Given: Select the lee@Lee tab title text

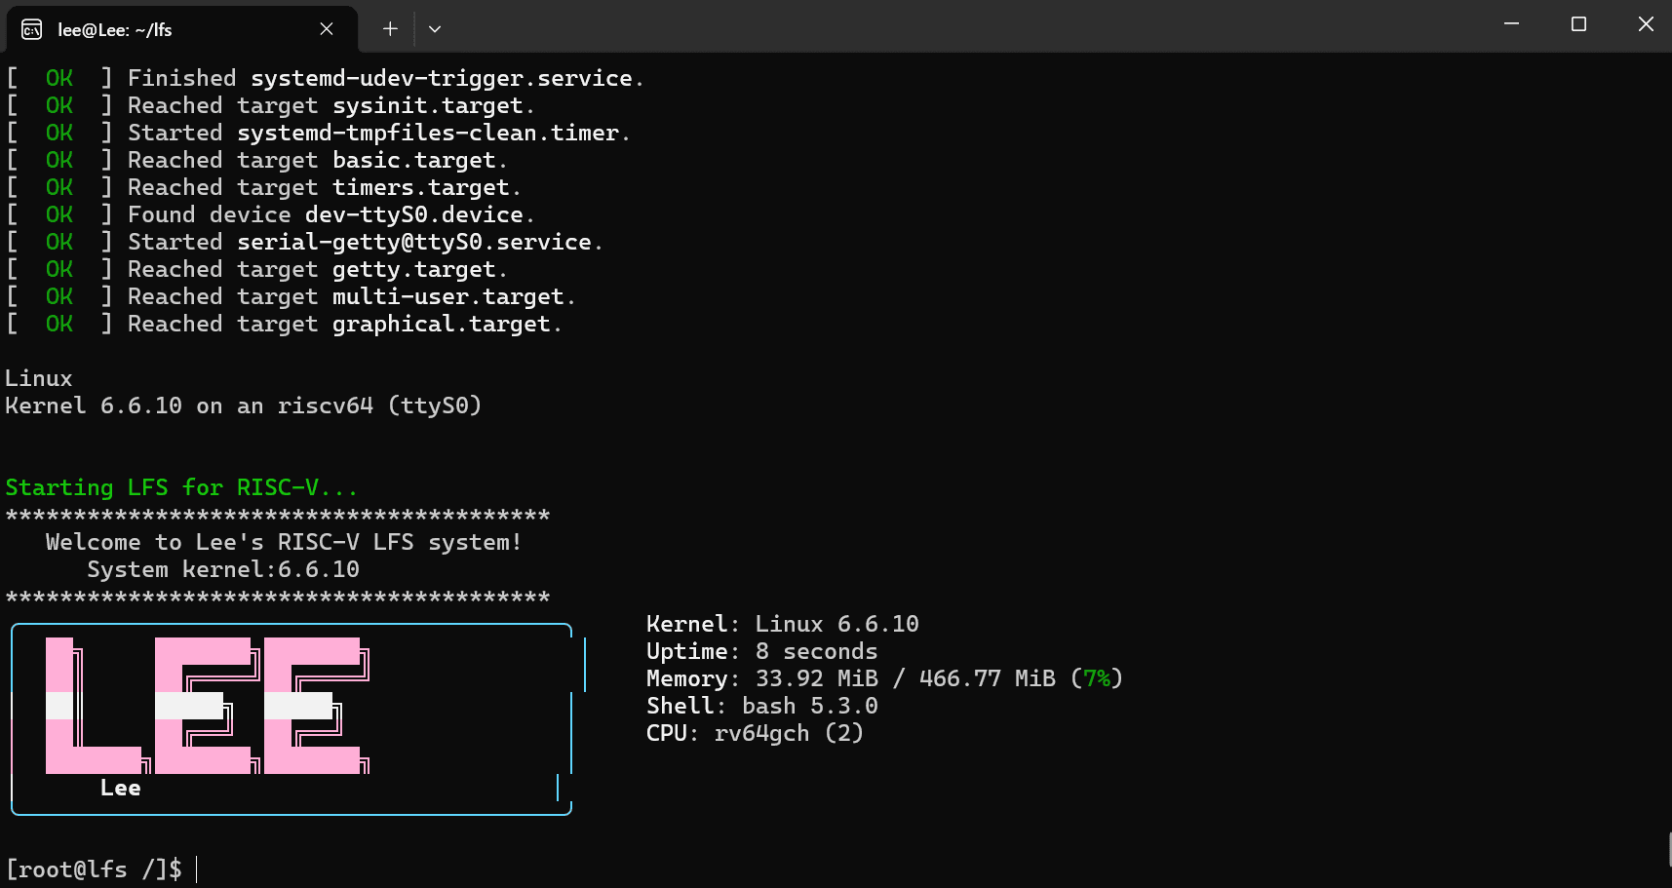Looking at the screenshot, I should (x=114, y=29).
